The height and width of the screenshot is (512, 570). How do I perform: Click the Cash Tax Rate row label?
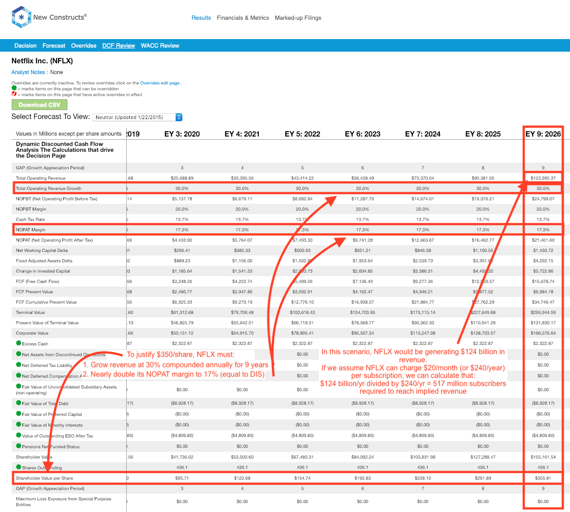coord(31,220)
